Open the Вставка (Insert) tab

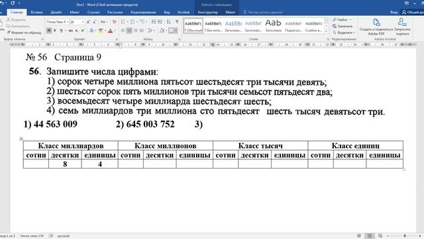tap(37, 12)
